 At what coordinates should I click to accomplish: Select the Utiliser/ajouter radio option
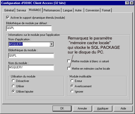pyautogui.click(x=13, y=91)
